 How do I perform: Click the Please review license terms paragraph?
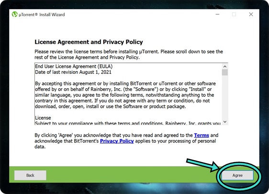(129, 54)
